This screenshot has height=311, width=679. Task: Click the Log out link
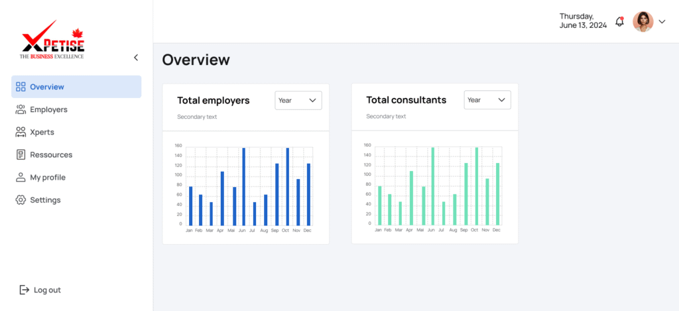click(47, 290)
